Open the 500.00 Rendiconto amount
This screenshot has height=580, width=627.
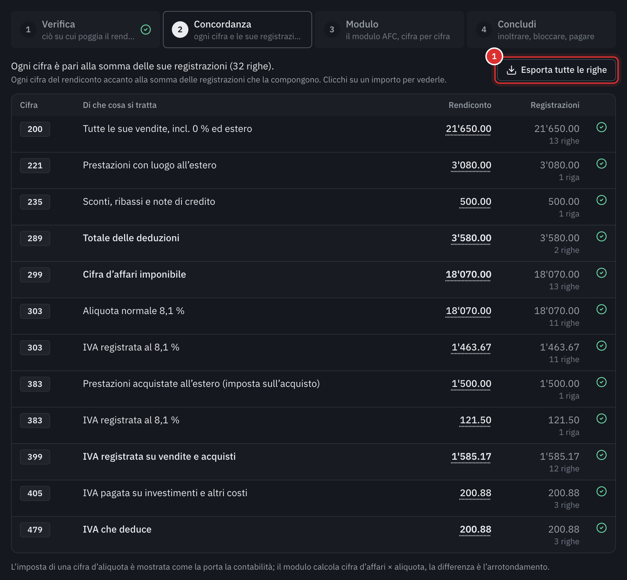[x=475, y=202]
